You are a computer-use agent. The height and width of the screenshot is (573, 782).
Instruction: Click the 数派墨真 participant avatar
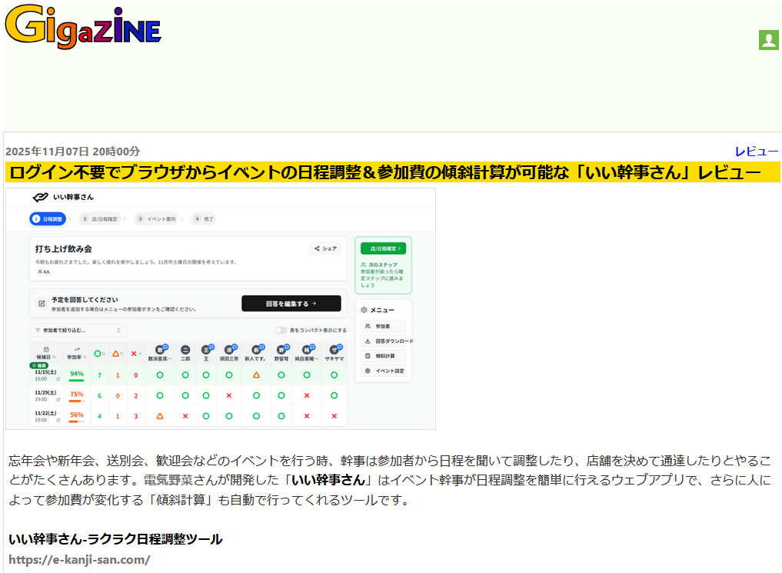click(160, 350)
